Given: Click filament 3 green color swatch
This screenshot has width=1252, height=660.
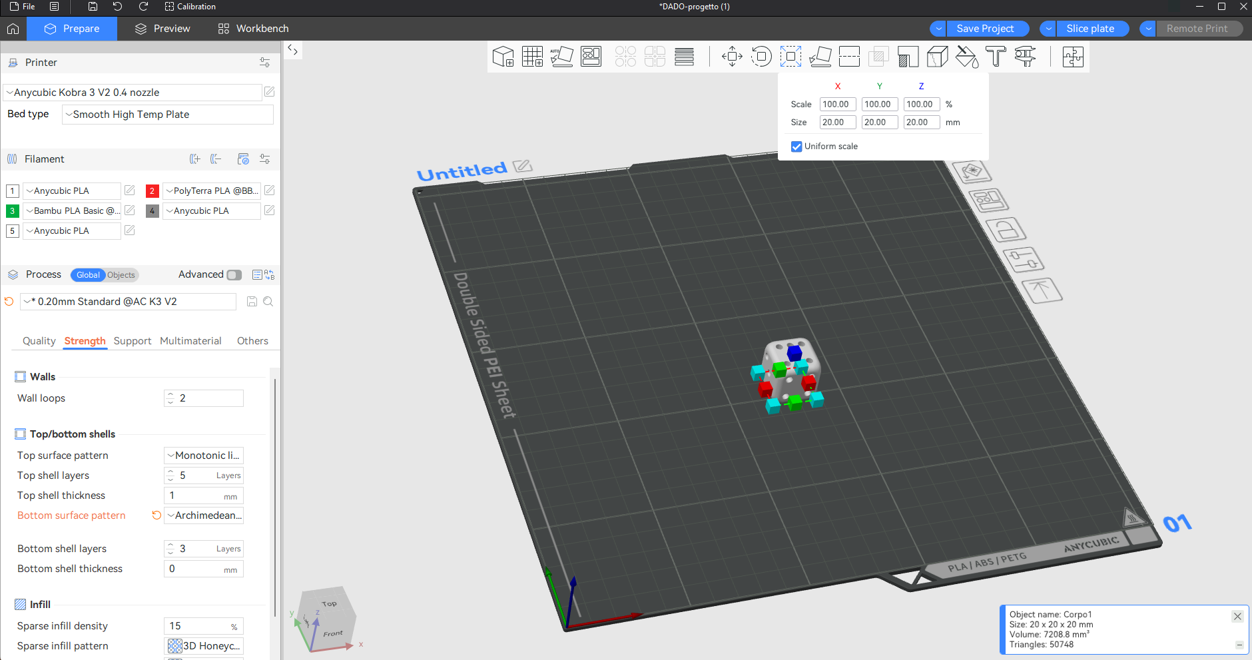Looking at the screenshot, I should click(12, 211).
